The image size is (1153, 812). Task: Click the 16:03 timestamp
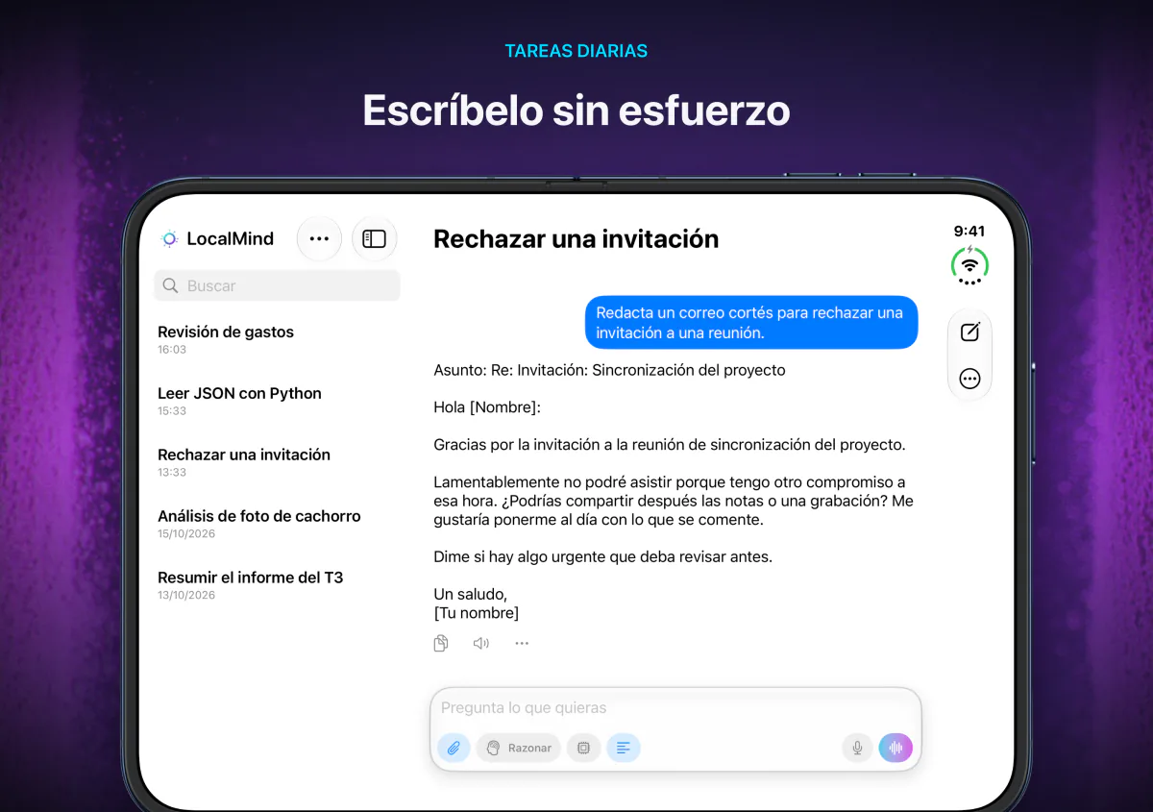172,350
